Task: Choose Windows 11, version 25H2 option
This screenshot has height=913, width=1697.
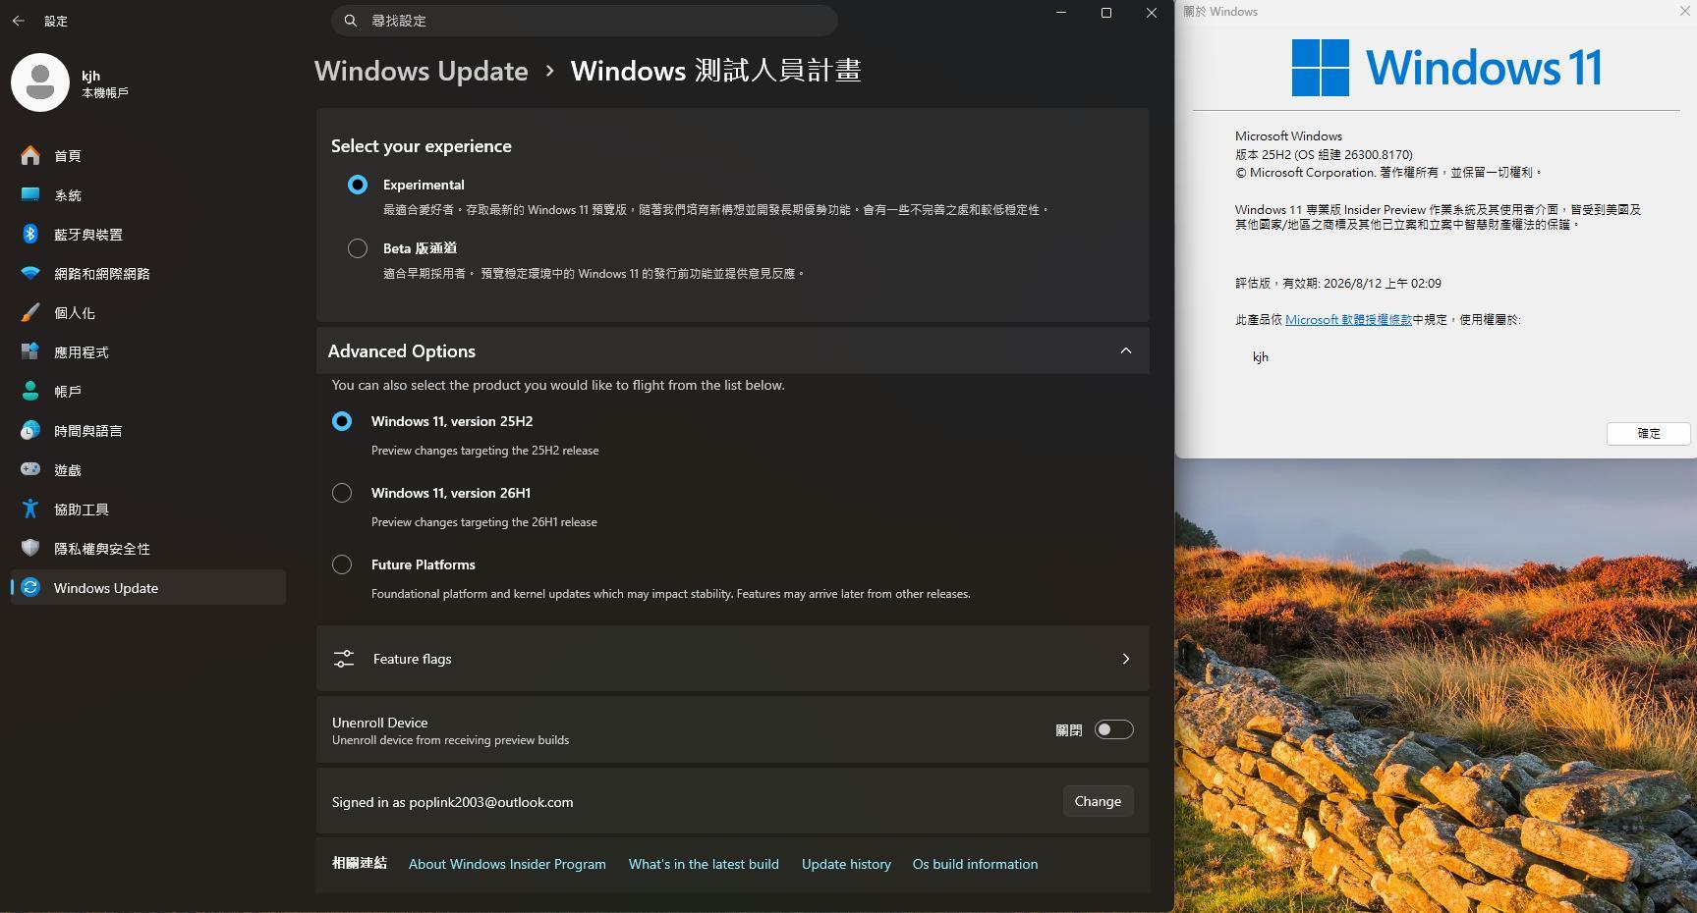Action: click(342, 421)
